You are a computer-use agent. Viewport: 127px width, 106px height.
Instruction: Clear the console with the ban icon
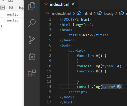pos(11,7)
